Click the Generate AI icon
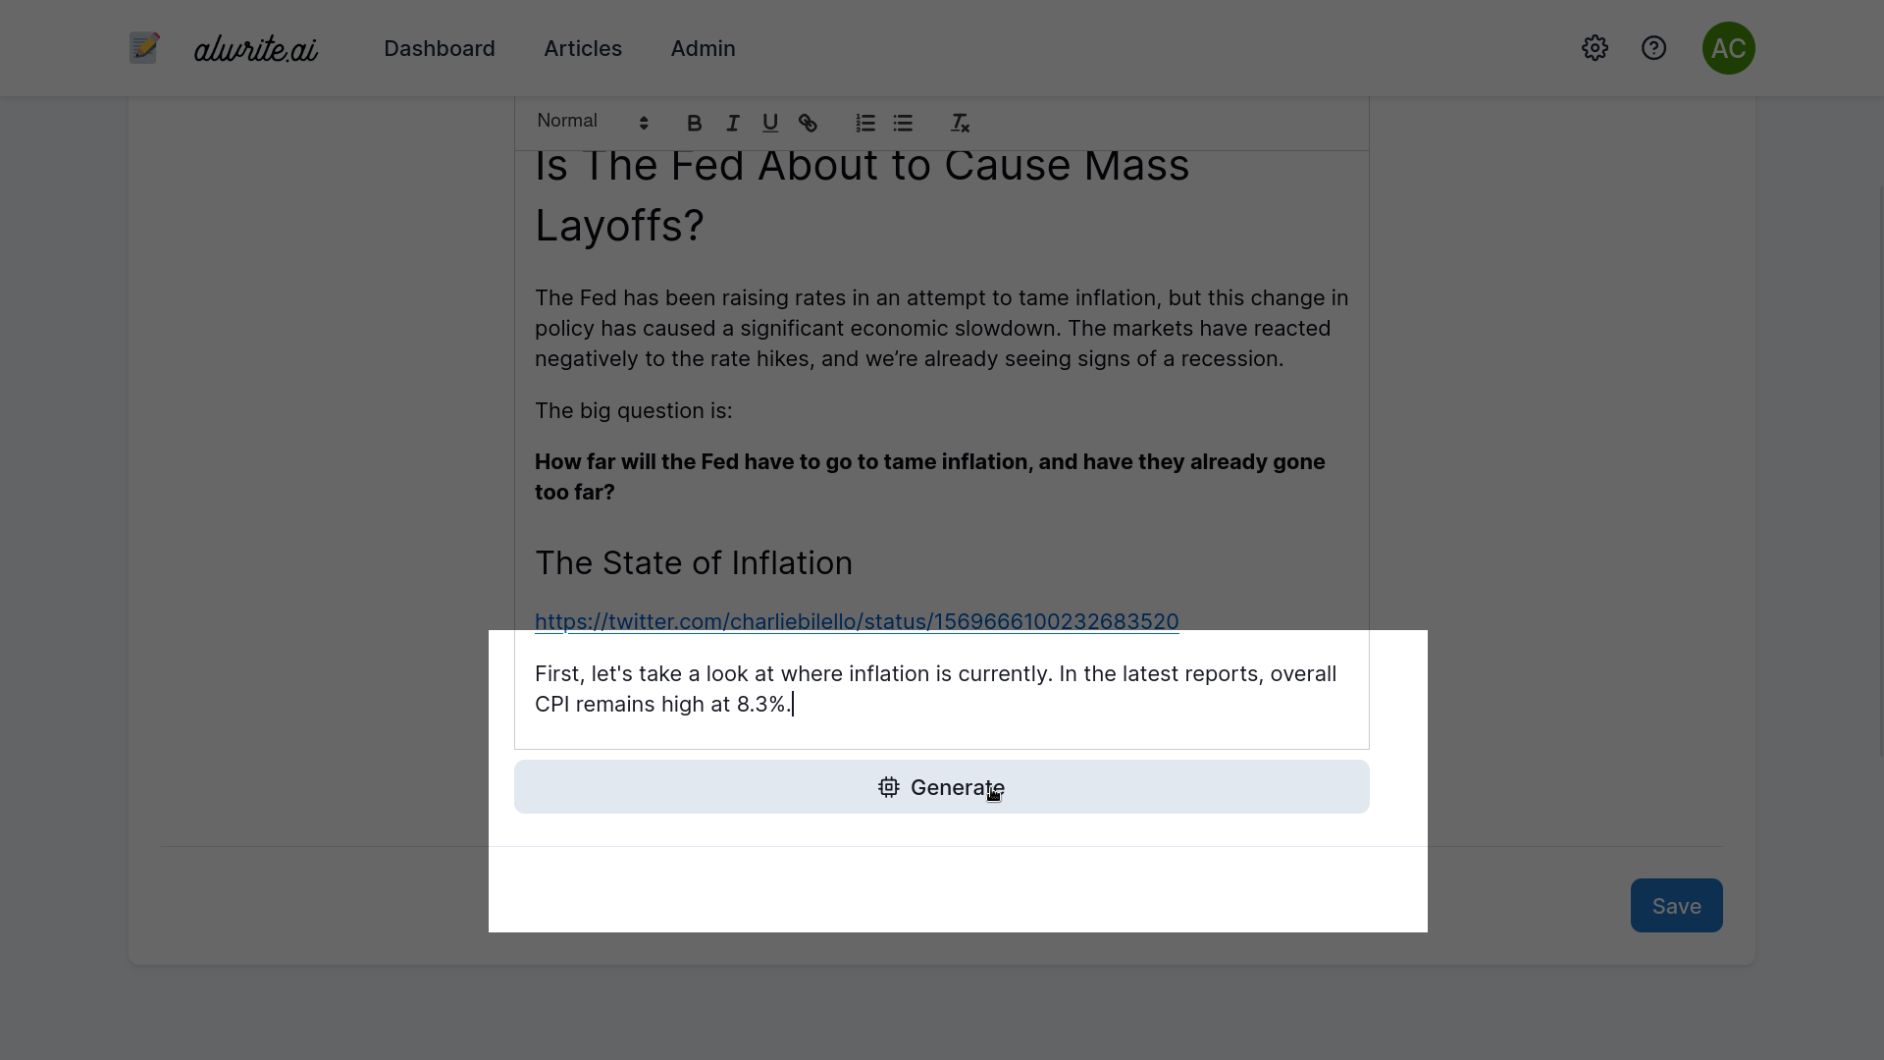This screenshot has height=1060, width=1884. pyautogui.click(x=888, y=787)
